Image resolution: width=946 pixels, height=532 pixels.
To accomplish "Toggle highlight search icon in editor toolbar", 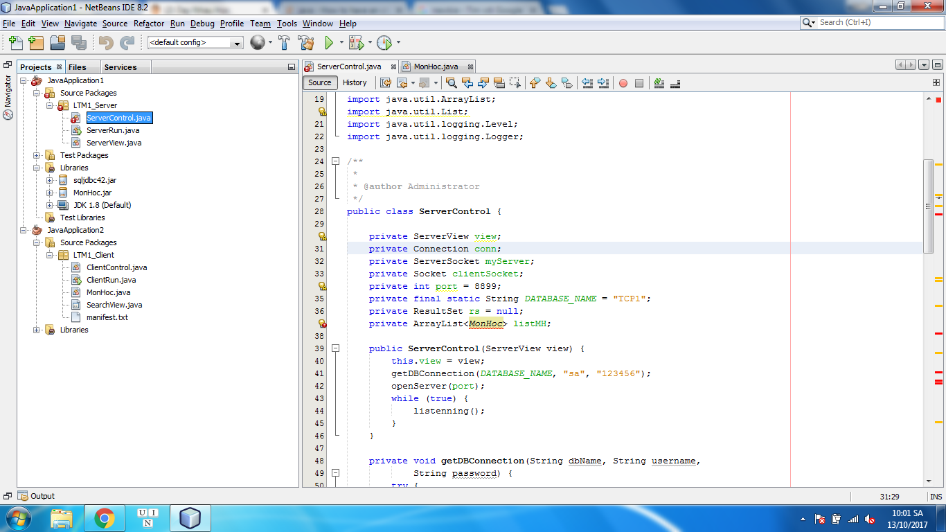I will tap(499, 83).
